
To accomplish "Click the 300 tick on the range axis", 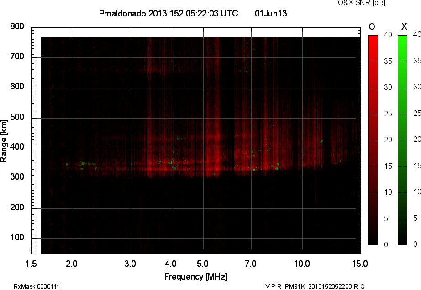I will [x=17, y=177].
